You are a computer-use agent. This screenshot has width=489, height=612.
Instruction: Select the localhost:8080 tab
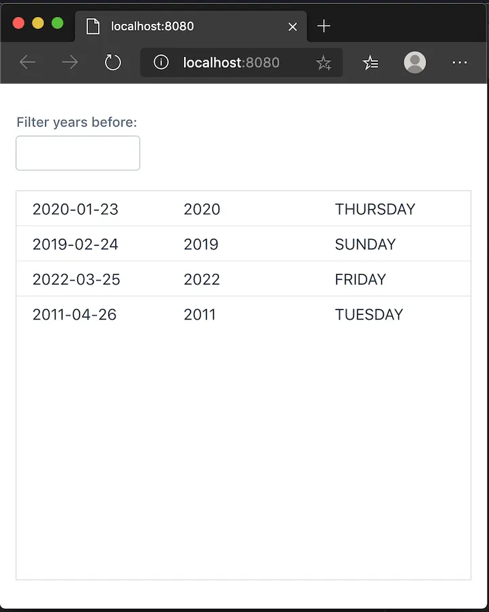(176, 26)
